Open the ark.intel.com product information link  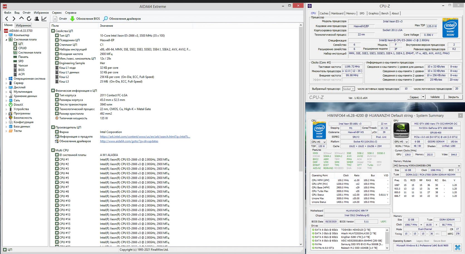click(145, 137)
